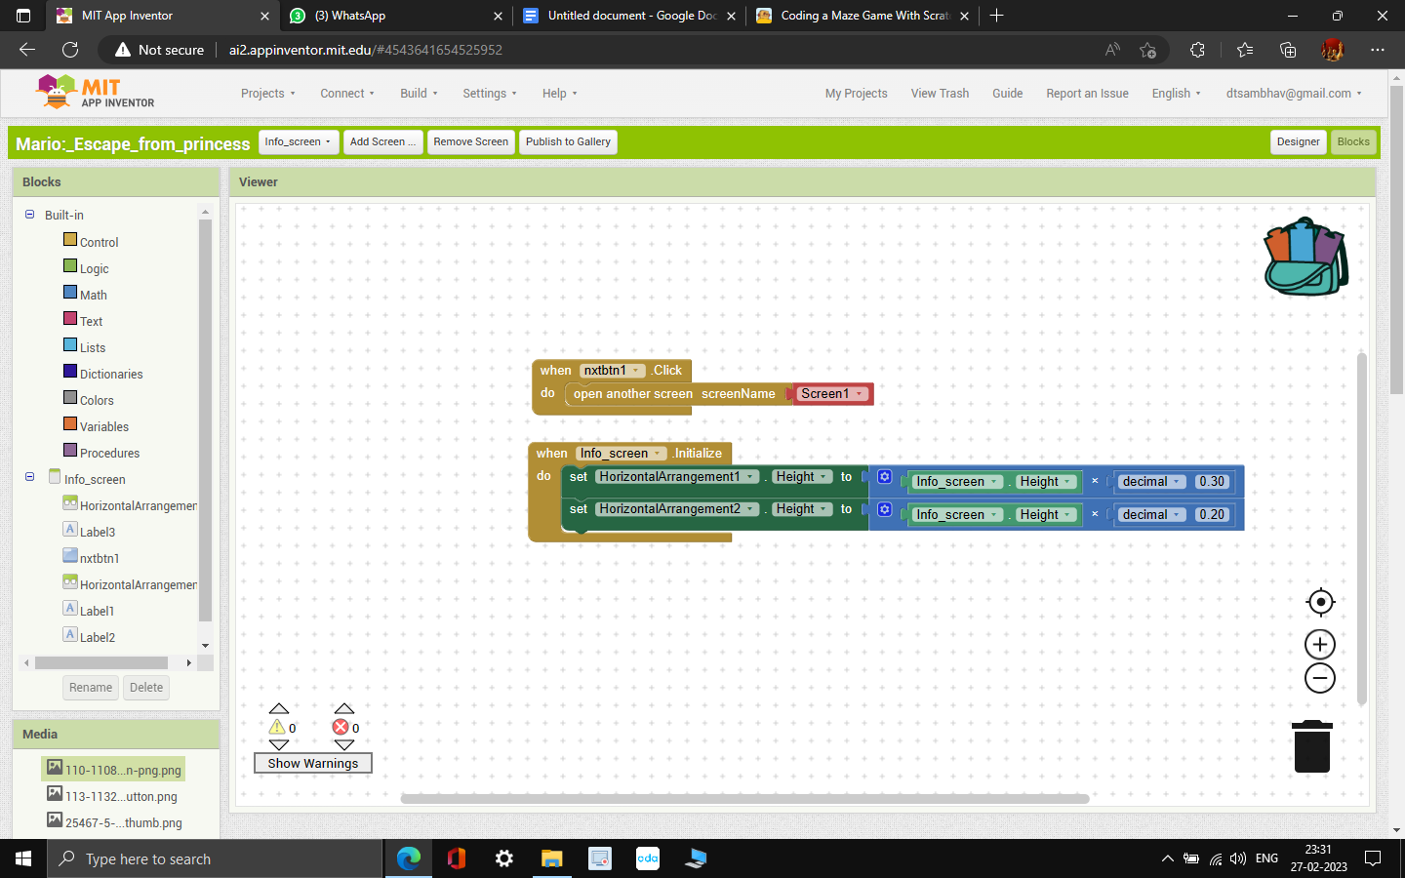Screen dimensions: 1405x878
Task: Open the browser collections icon
Action: [x=1288, y=50]
